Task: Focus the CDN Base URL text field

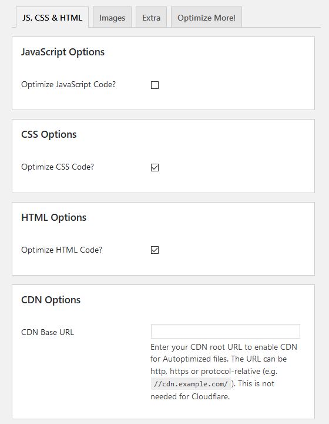Action: [226, 331]
